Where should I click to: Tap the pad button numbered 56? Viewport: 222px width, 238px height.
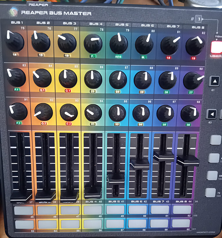[93, 224]
